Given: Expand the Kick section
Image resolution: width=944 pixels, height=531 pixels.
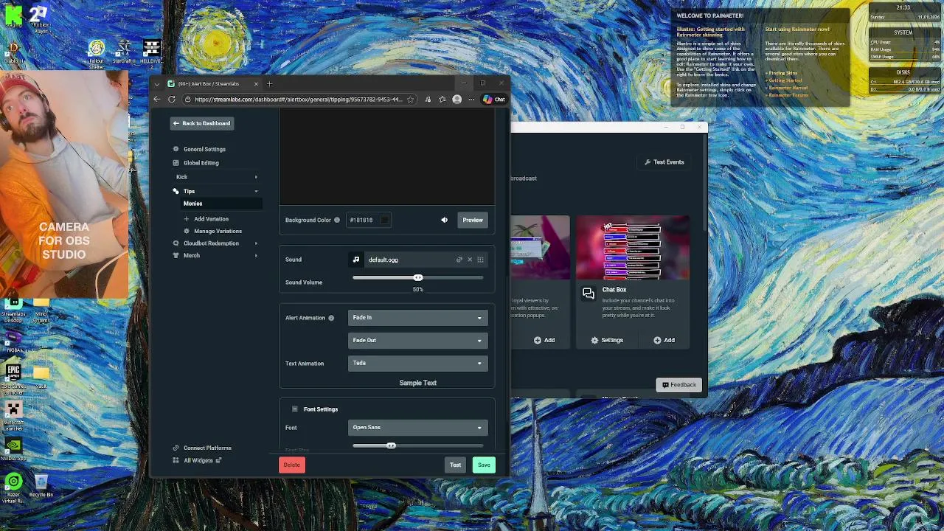Looking at the screenshot, I should pyautogui.click(x=256, y=177).
